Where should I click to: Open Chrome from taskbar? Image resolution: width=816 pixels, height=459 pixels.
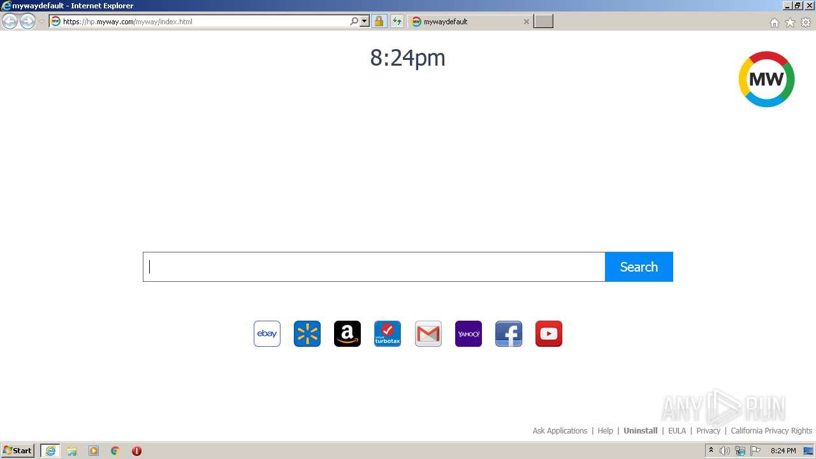pyautogui.click(x=115, y=451)
